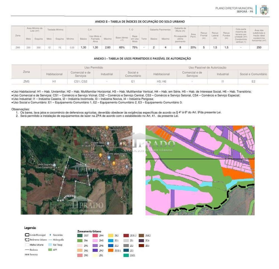The width and height of the screenshot is (279, 269).
Task: Click the 'ANEXO I' table title
Action: pyautogui.click(x=142, y=59)
